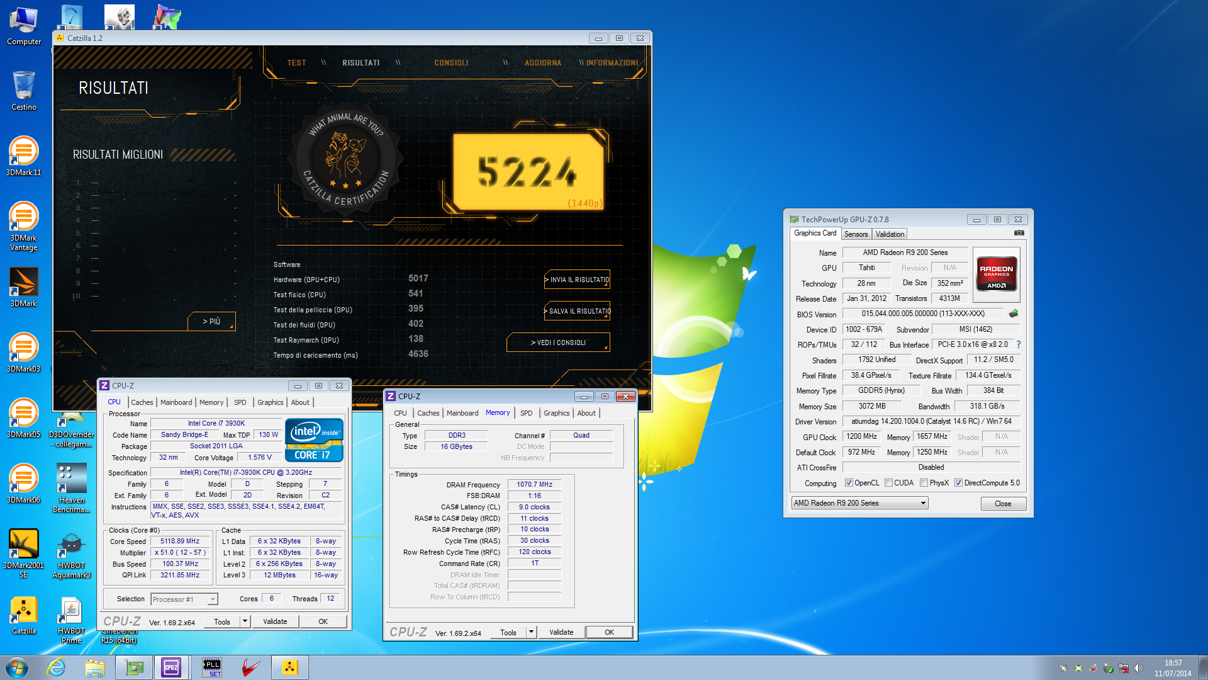Open the Windows Start menu orb
Image resolution: width=1208 pixels, height=680 pixels.
(x=17, y=667)
